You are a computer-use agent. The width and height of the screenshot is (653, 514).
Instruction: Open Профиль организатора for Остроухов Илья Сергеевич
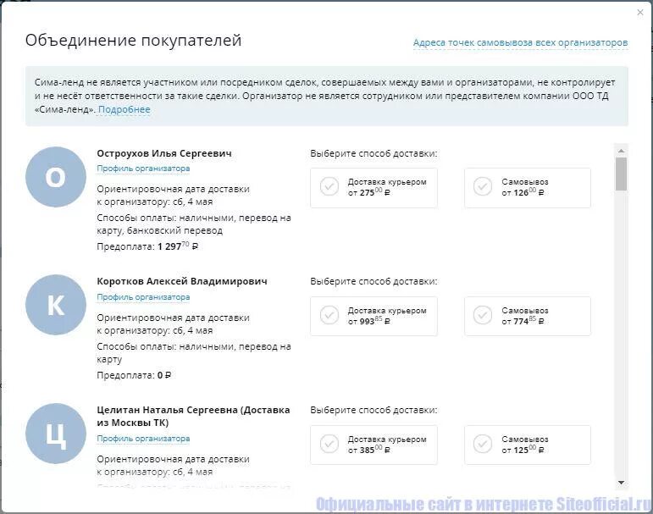143,169
